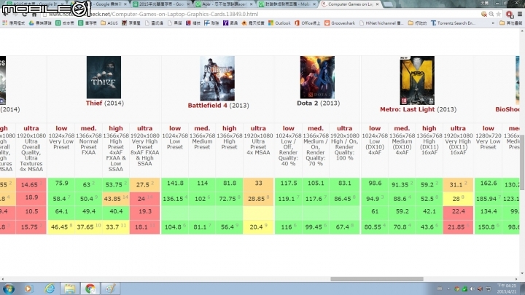
Task: Open the Metro: Last Light cover image
Action: point(417,80)
